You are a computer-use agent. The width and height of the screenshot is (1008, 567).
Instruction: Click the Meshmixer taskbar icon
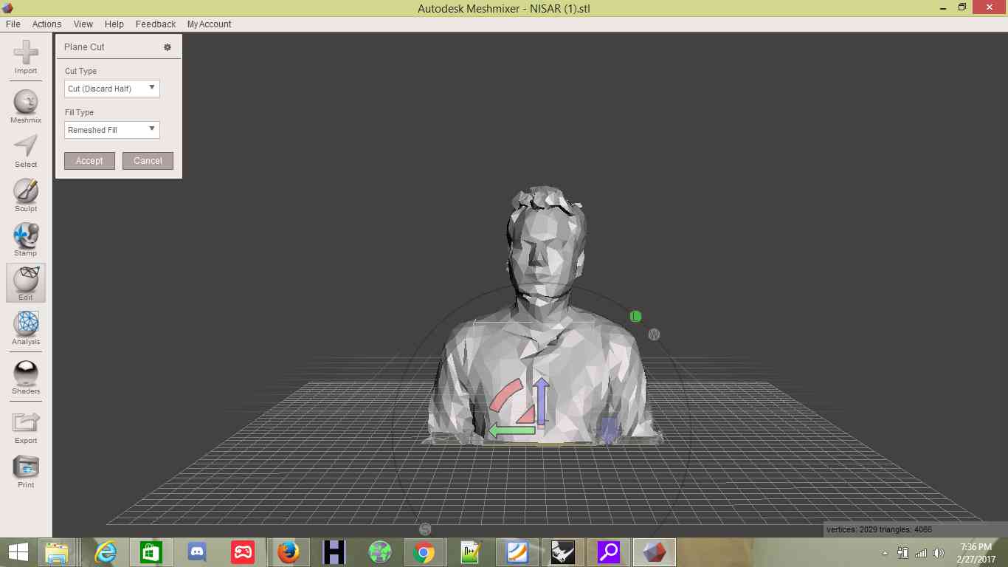pos(654,552)
